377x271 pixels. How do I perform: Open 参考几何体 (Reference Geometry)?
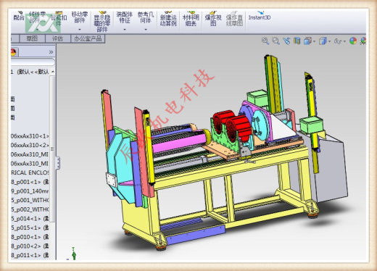[146, 17]
